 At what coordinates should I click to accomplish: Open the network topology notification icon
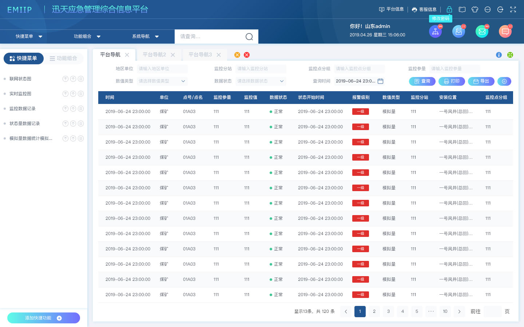point(435,32)
